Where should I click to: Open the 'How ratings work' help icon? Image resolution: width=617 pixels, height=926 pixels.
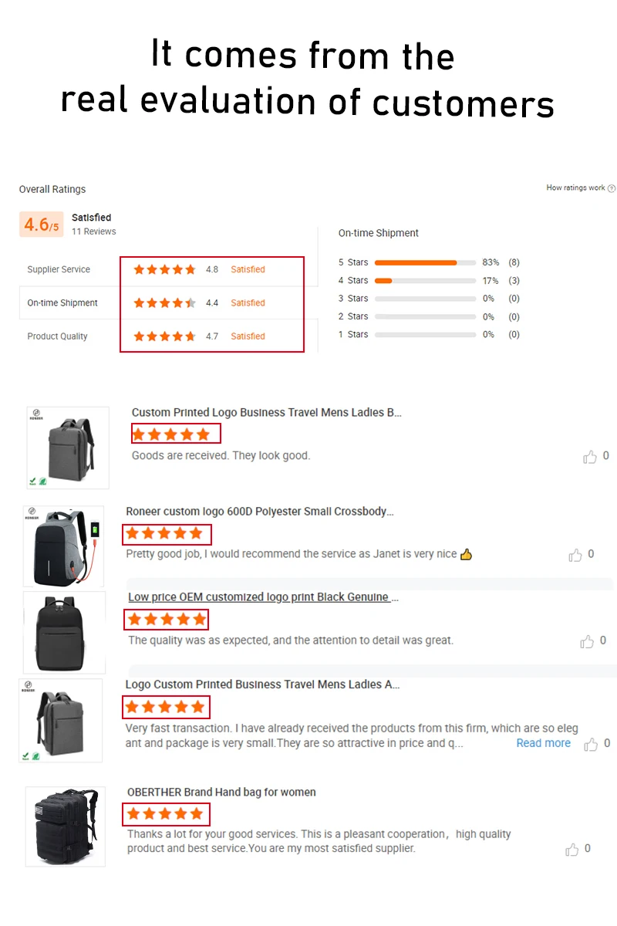point(612,188)
